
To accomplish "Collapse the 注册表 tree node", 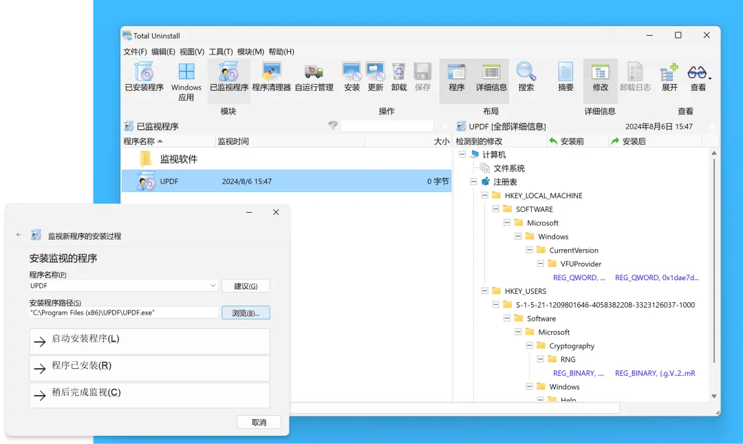I will tap(473, 182).
